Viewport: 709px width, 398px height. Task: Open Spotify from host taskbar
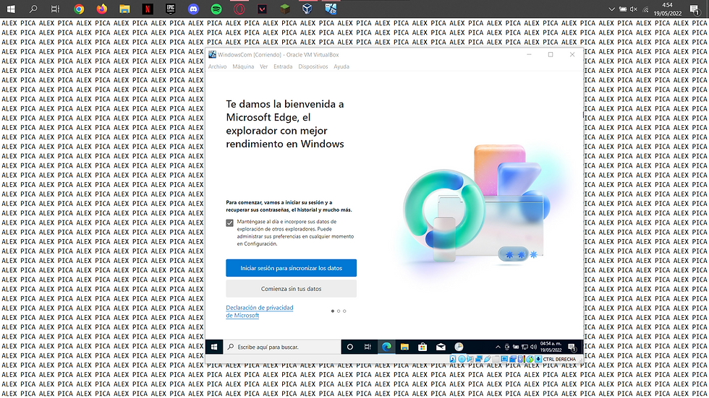tap(216, 9)
